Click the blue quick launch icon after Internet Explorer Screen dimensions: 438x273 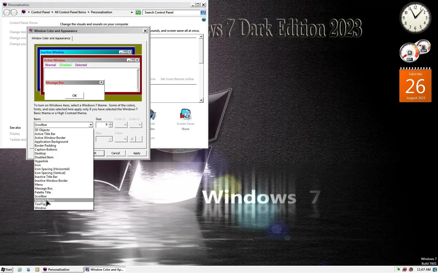tap(28, 270)
